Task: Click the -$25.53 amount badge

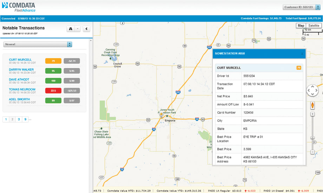Action: click(72, 90)
